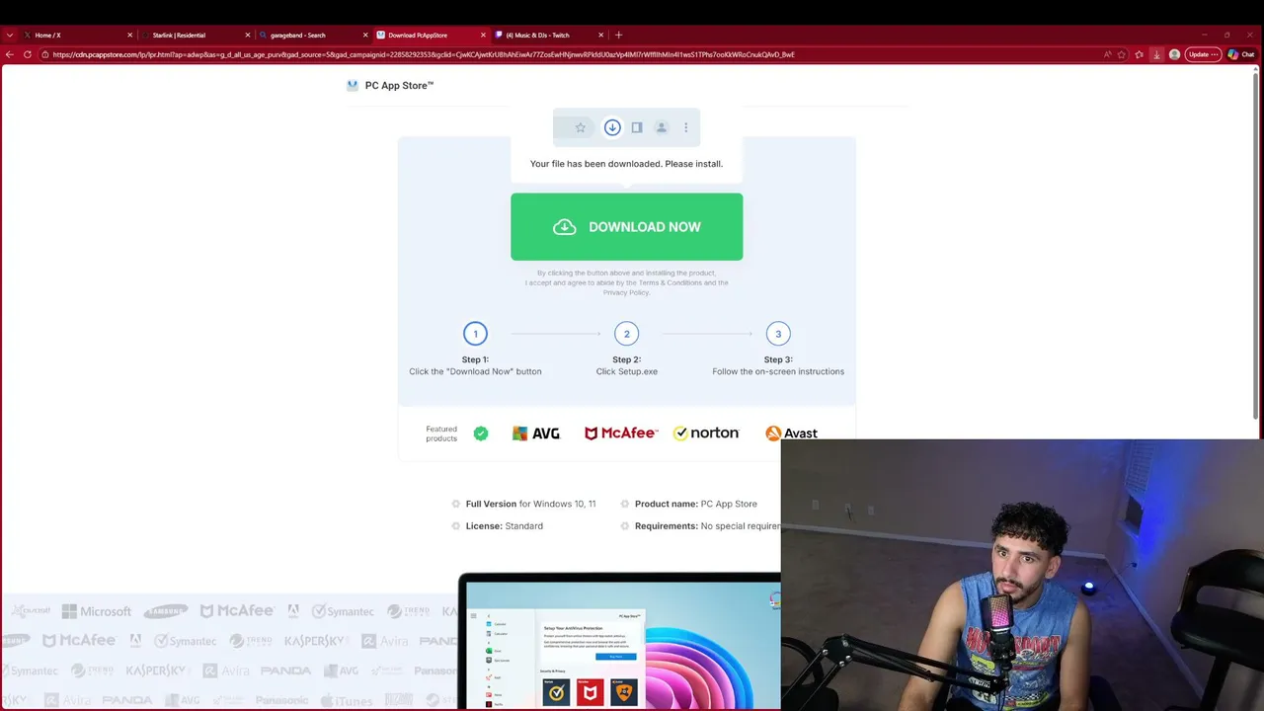Open the browser profile avatar
The height and width of the screenshot is (711, 1264).
click(x=1174, y=54)
